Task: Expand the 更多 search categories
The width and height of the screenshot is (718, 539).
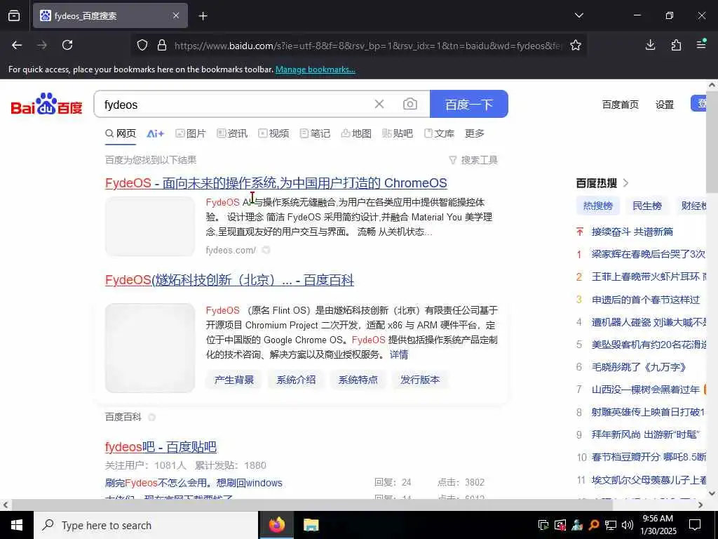Action: 475,133
